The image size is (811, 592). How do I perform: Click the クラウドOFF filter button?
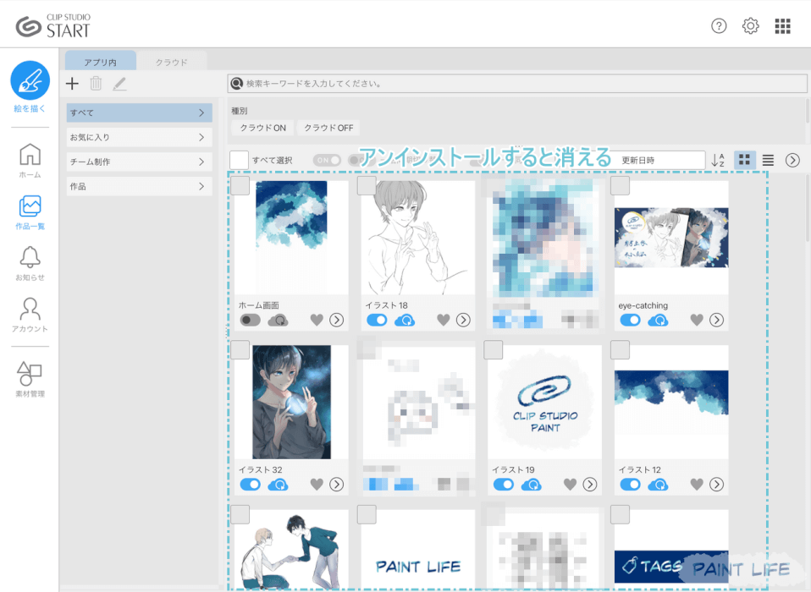pos(328,127)
